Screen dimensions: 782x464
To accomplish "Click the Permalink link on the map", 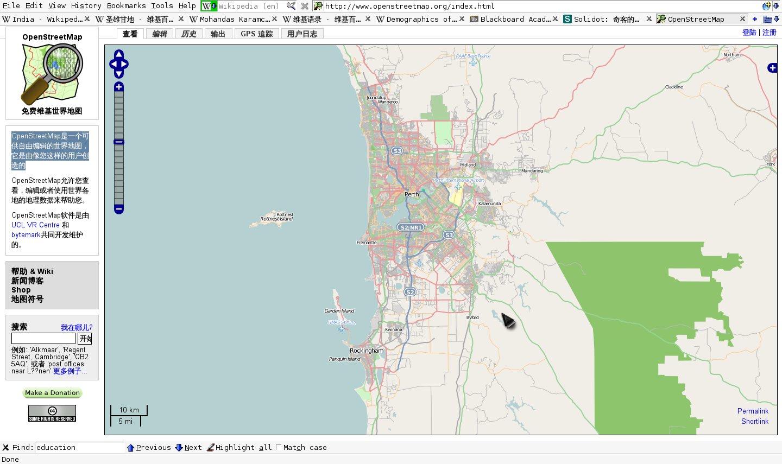I will [753, 411].
